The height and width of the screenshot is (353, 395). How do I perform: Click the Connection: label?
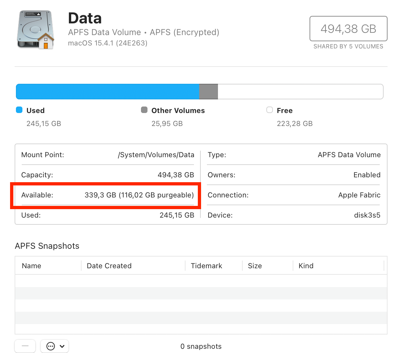(228, 195)
